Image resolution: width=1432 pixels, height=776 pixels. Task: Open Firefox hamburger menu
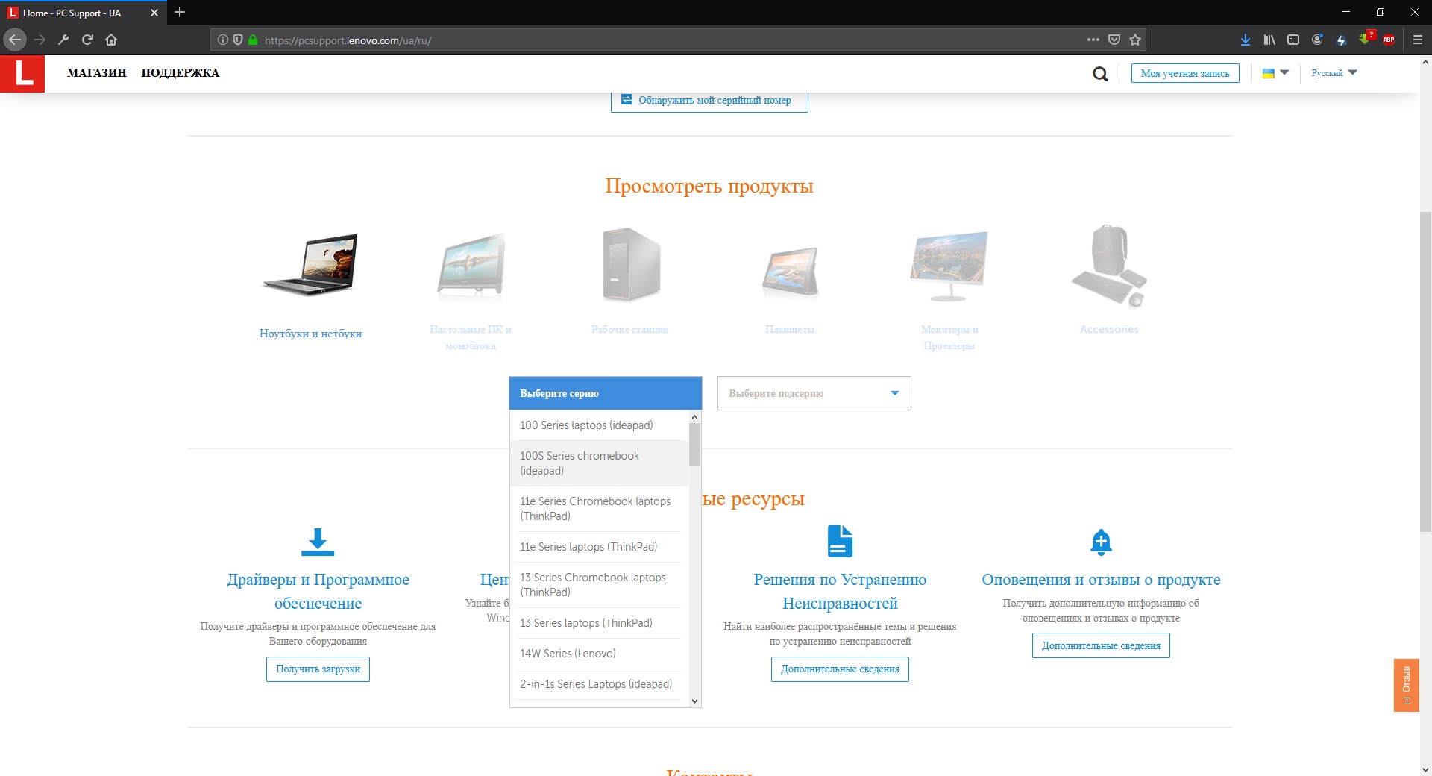(1418, 40)
